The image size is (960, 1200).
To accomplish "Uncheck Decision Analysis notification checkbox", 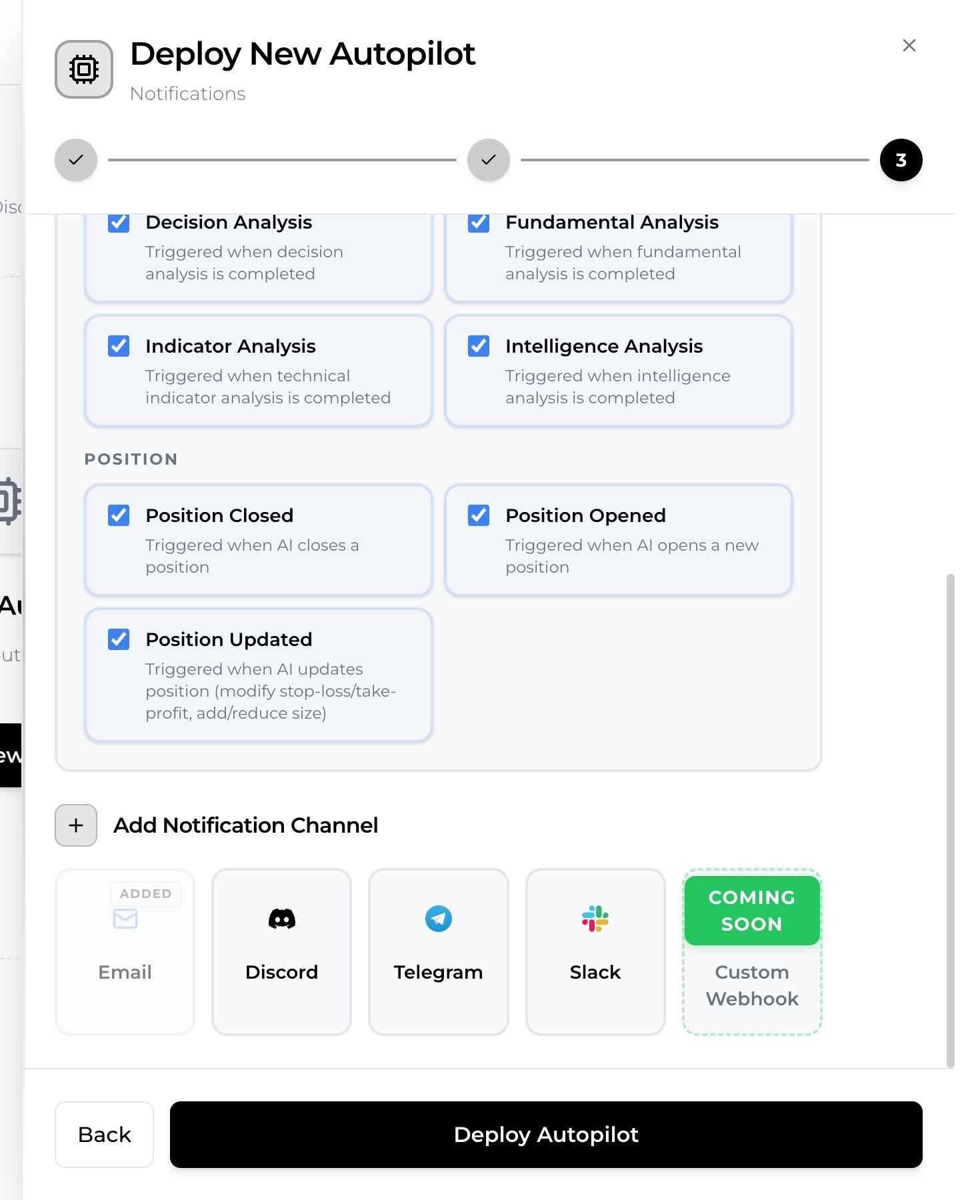I will tap(119, 222).
